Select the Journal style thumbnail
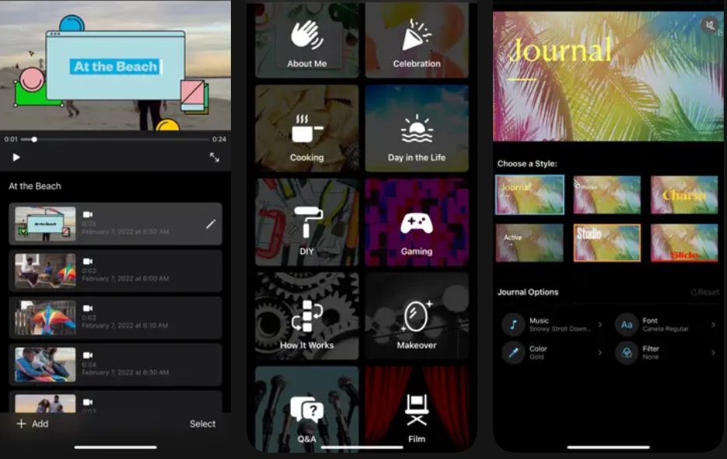Viewport: 727px width, 459px height. click(530, 194)
